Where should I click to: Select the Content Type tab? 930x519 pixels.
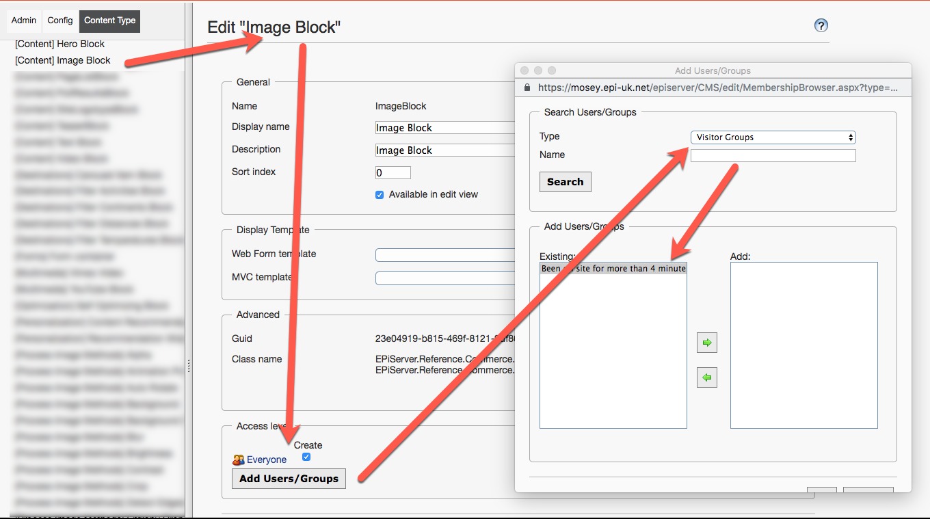109,21
